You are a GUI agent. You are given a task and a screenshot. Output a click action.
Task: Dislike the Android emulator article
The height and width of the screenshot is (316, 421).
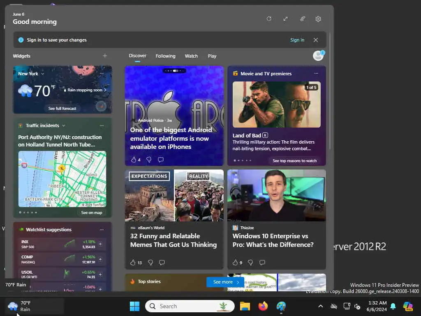(149, 160)
